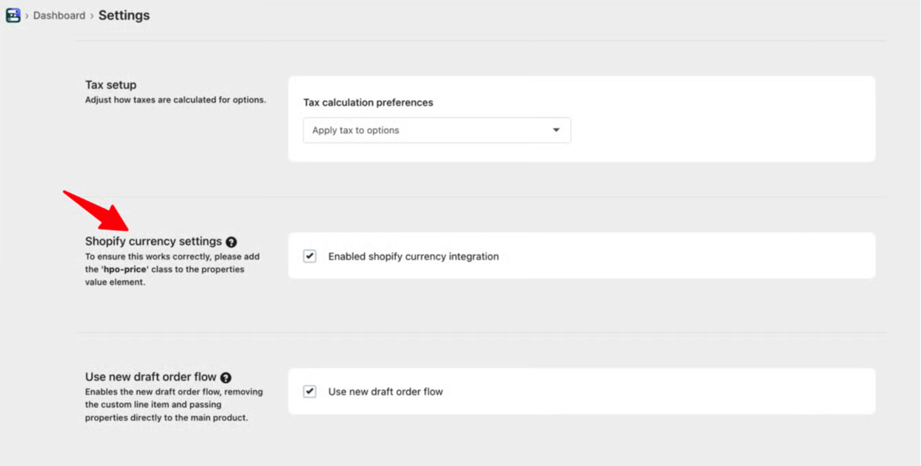Viewport: 921px width, 466px height.
Task: Click the 'hpo-price' class instruction text
Action: click(x=172, y=269)
